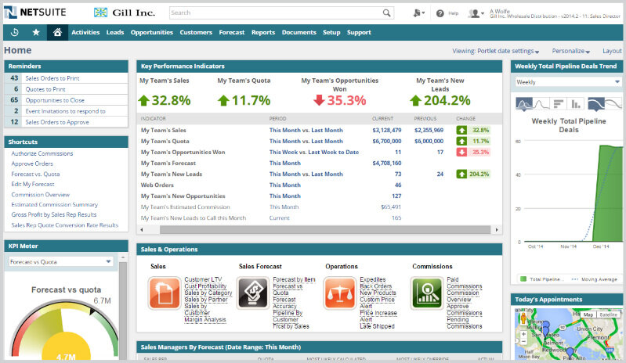Image resolution: width=626 pixels, height=363 pixels.
Task: Click the Help question mark icon
Action: pyautogui.click(x=440, y=13)
